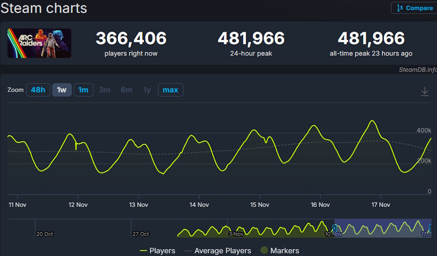
Task: Click the greyed-out 6m zoom option
Action: coord(127,90)
